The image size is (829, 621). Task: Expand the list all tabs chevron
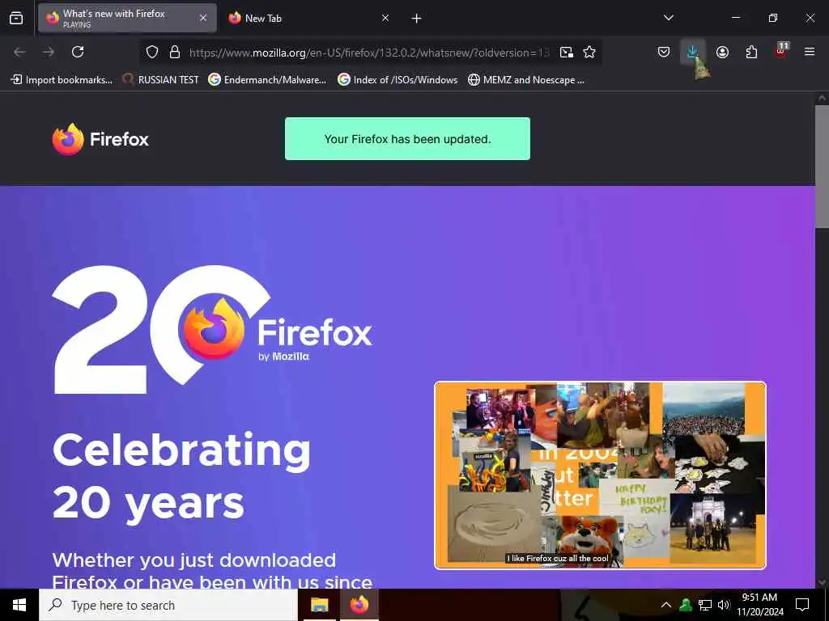tap(669, 18)
